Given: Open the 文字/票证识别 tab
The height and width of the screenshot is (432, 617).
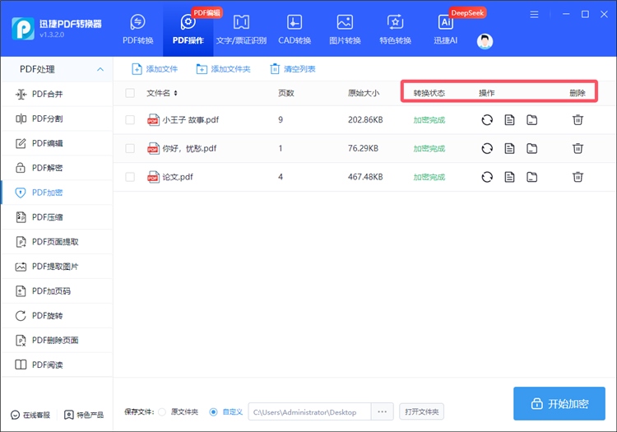Looking at the screenshot, I should click(241, 29).
